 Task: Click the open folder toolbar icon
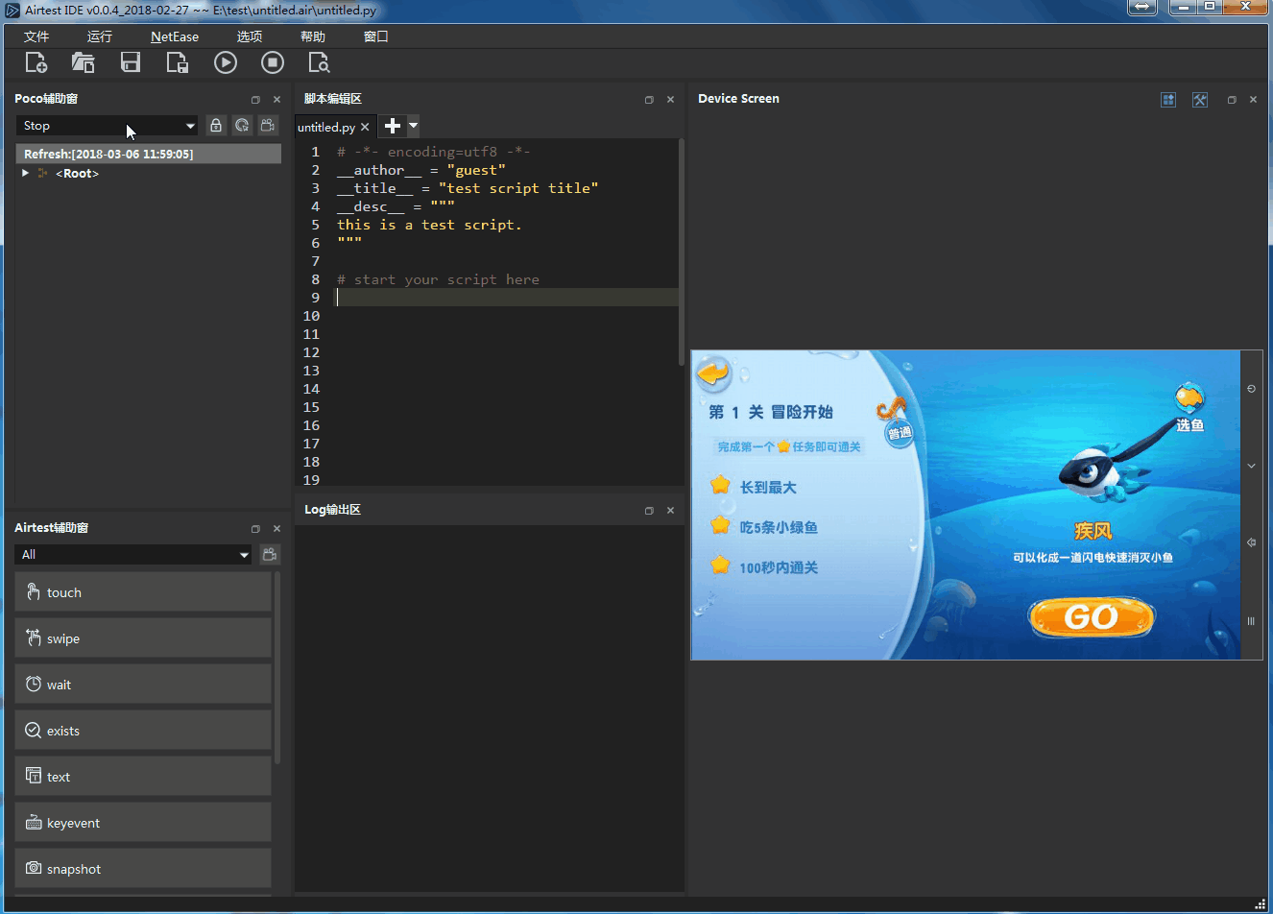pyautogui.click(x=83, y=62)
